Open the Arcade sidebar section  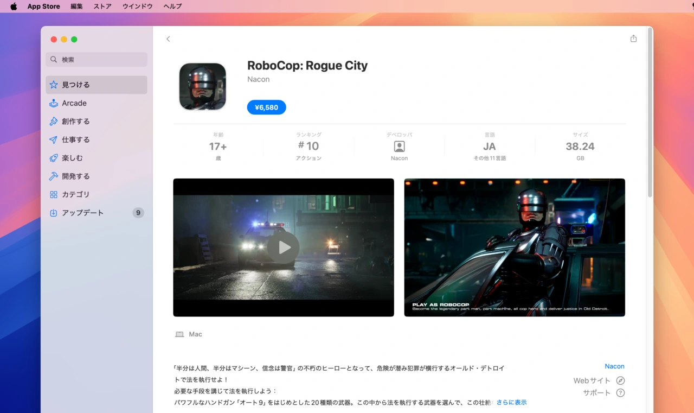[74, 103]
